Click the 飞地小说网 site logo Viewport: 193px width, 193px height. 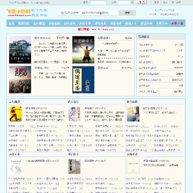(19, 12)
